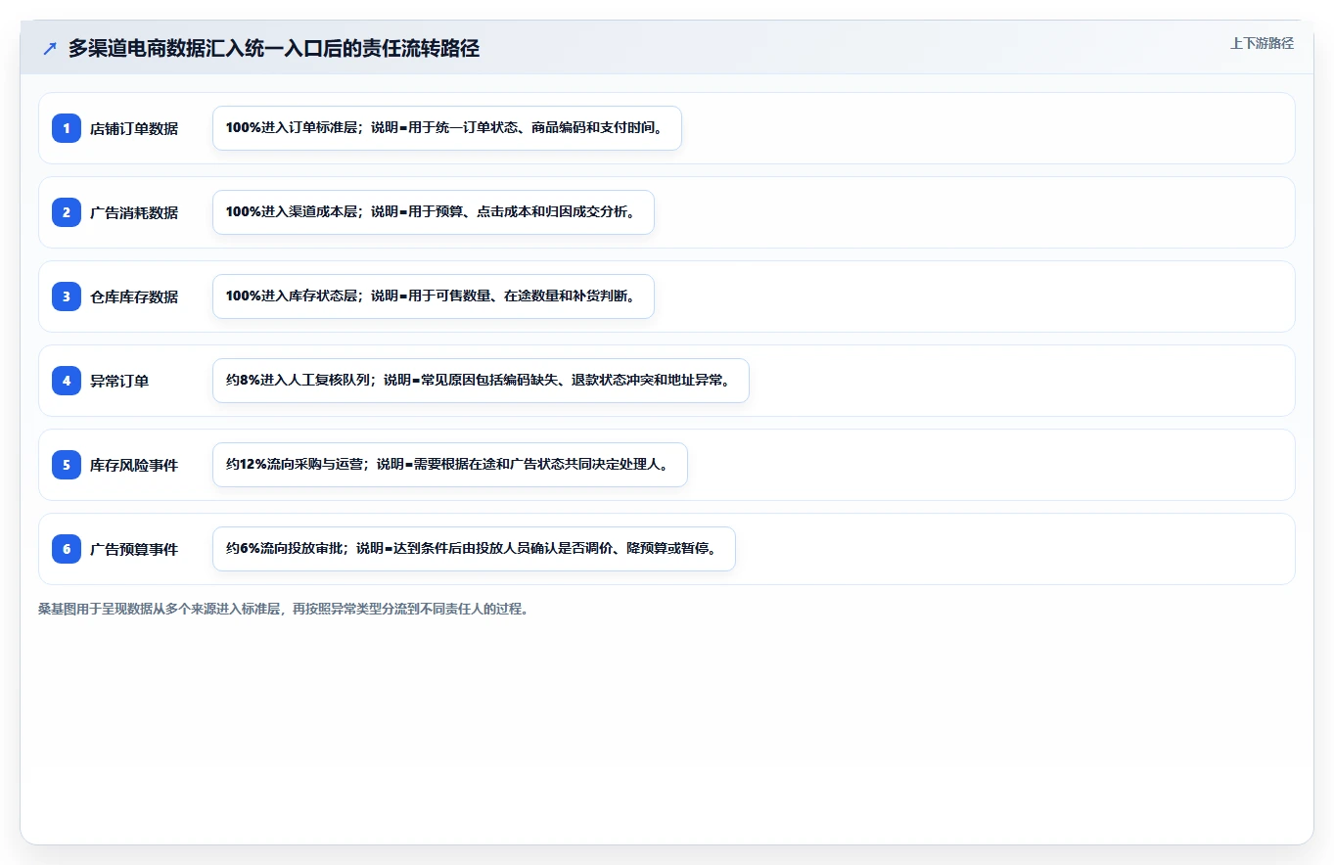
Task: Click the number 5 badge for 库存风险事件
Action: pos(67,465)
